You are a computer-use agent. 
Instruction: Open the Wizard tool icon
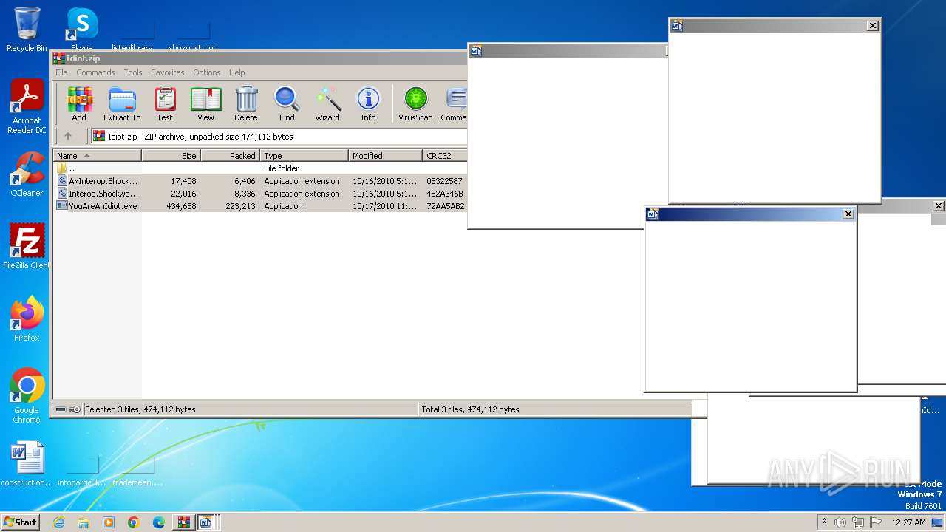[x=327, y=103]
